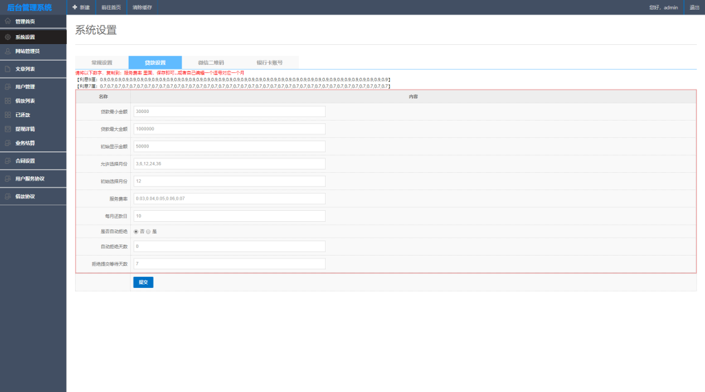Focus the 服务费率 input field
Screen dimensions: 705x392
229,198
